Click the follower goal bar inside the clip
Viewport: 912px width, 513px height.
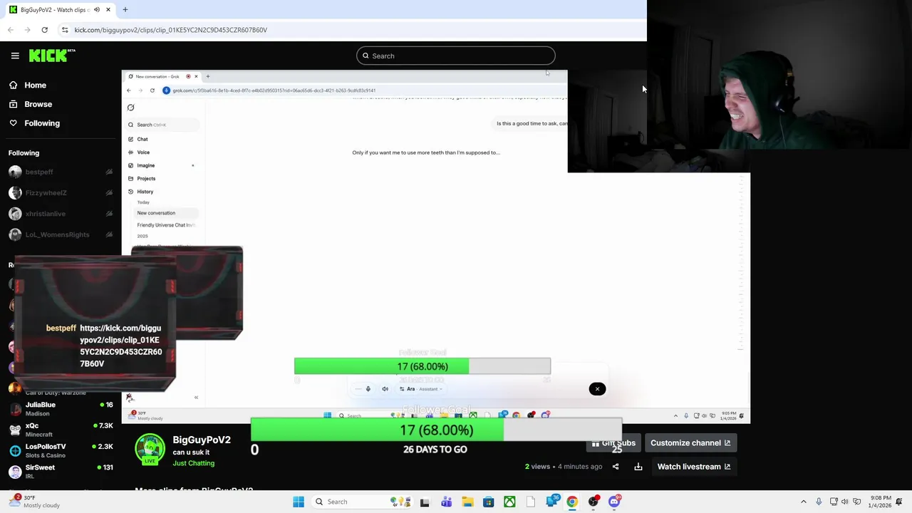pos(423,366)
